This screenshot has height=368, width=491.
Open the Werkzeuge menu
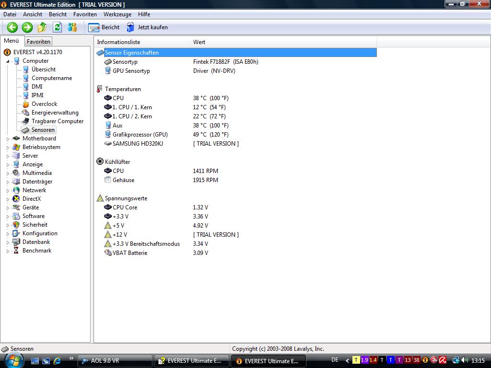tap(117, 14)
